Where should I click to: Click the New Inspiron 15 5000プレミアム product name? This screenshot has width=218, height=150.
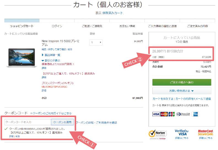click(x=60, y=43)
